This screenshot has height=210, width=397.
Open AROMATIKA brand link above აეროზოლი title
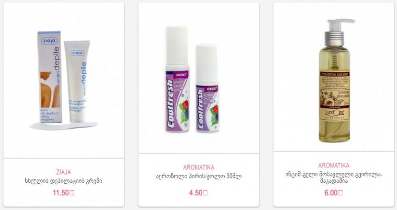point(198,167)
